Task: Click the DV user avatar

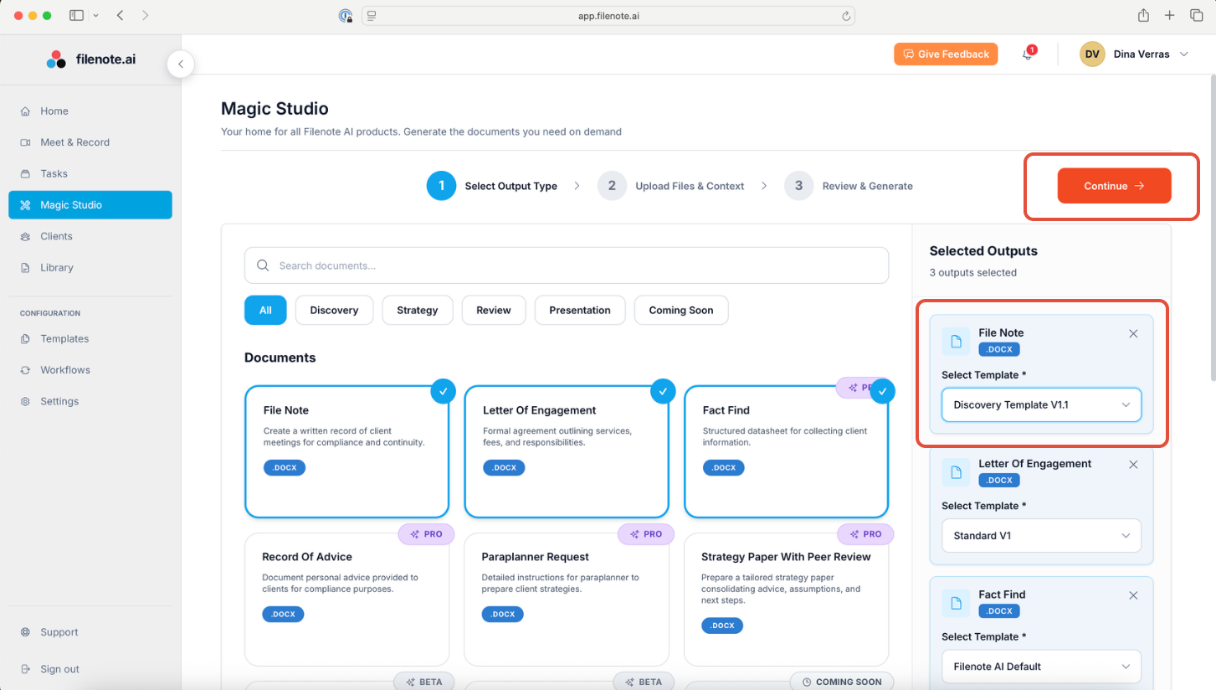Action: click(1092, 54)
